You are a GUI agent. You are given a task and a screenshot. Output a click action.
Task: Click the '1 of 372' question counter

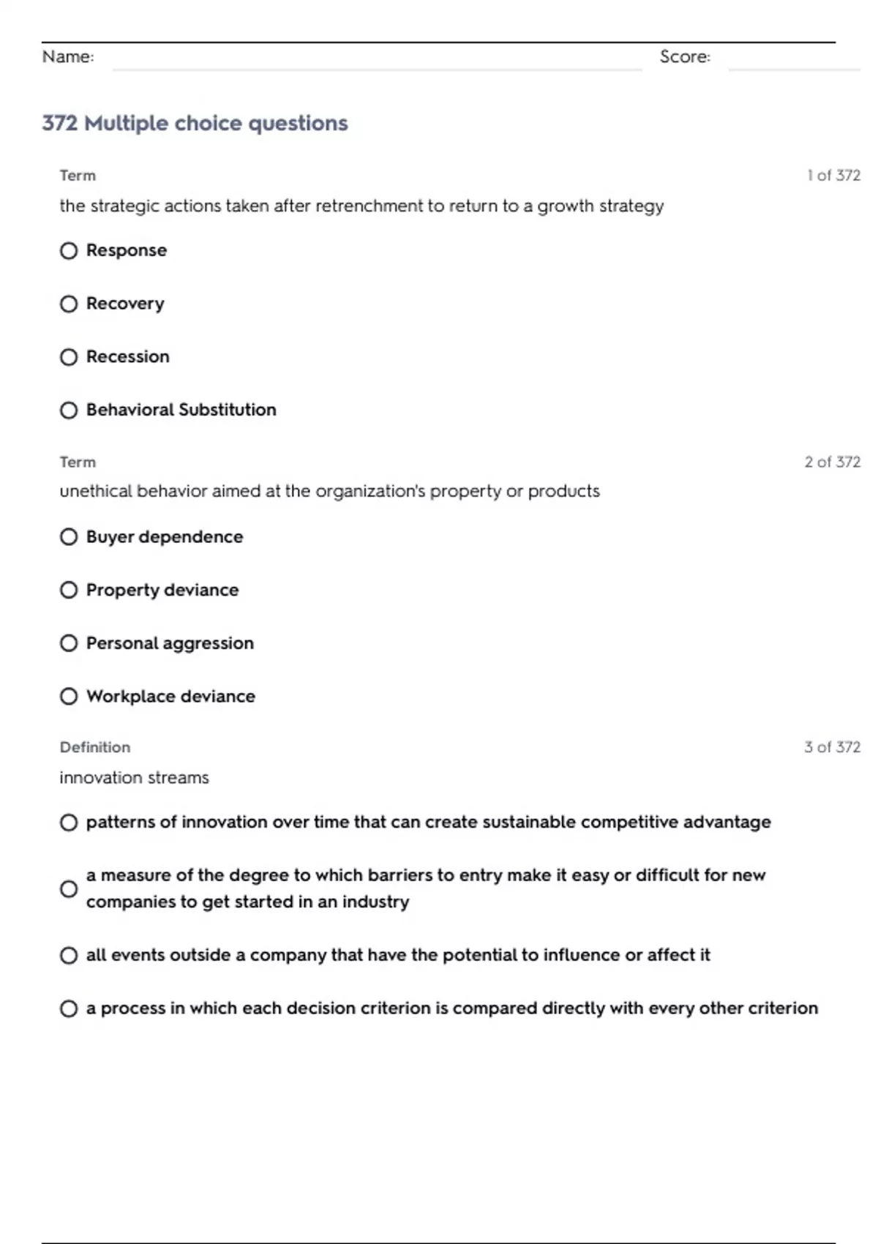click(x=833, y=176)
